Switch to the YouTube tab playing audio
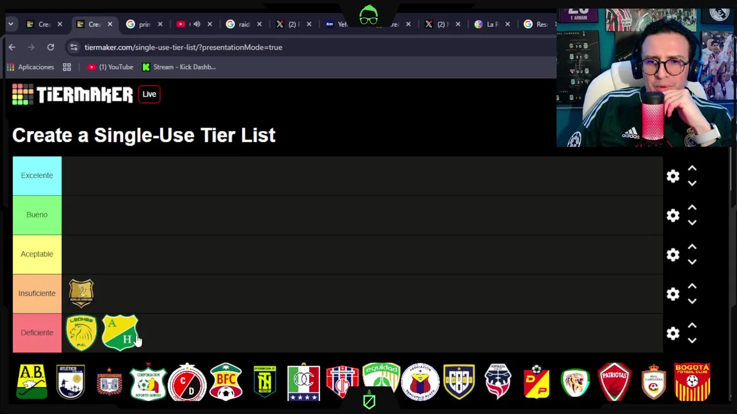 pos(193,24)
